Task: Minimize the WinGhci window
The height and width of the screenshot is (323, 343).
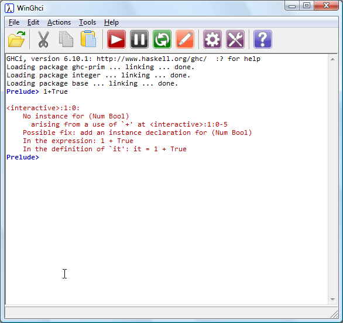Action: [292, 6]
